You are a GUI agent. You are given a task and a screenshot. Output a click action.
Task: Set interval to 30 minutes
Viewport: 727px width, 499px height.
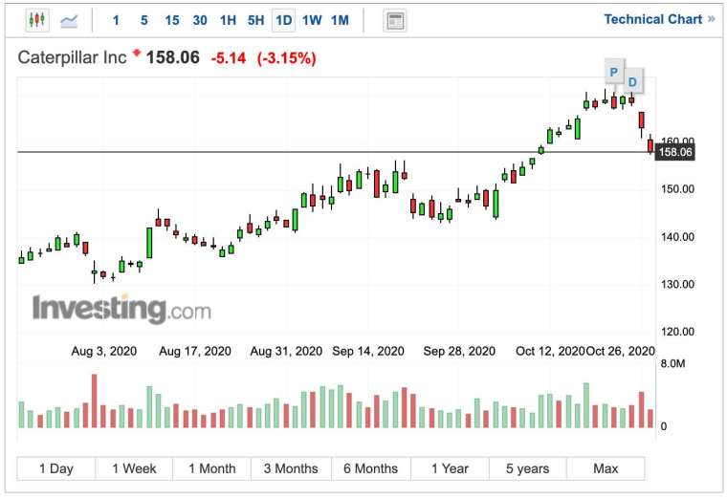tap(200, 20)
